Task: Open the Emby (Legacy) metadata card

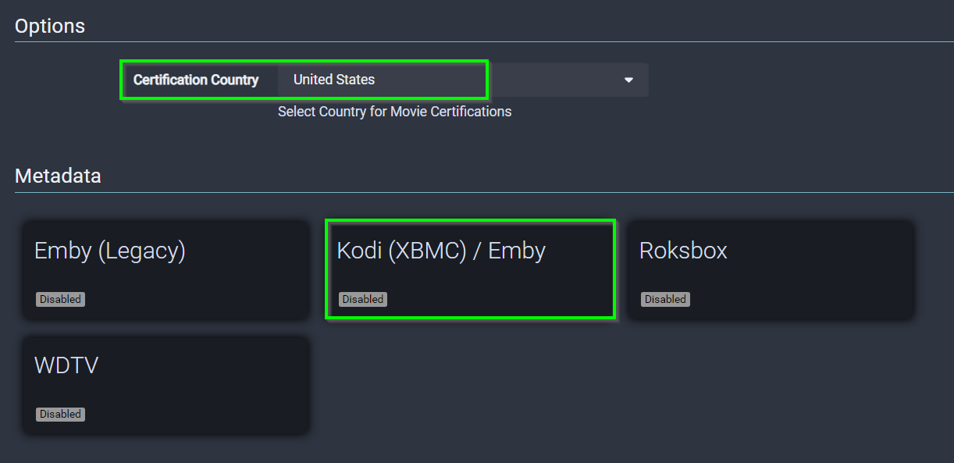Action: tap(166, 270)
